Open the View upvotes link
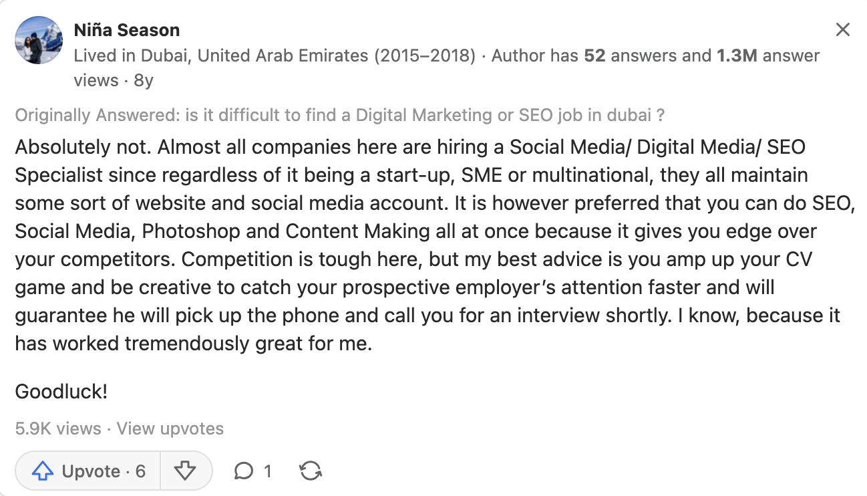This screenshot has width=867, height=496. tap(170, 428)
